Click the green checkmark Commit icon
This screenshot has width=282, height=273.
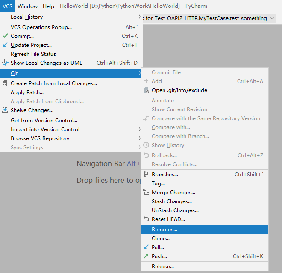[x=6, y=36]
